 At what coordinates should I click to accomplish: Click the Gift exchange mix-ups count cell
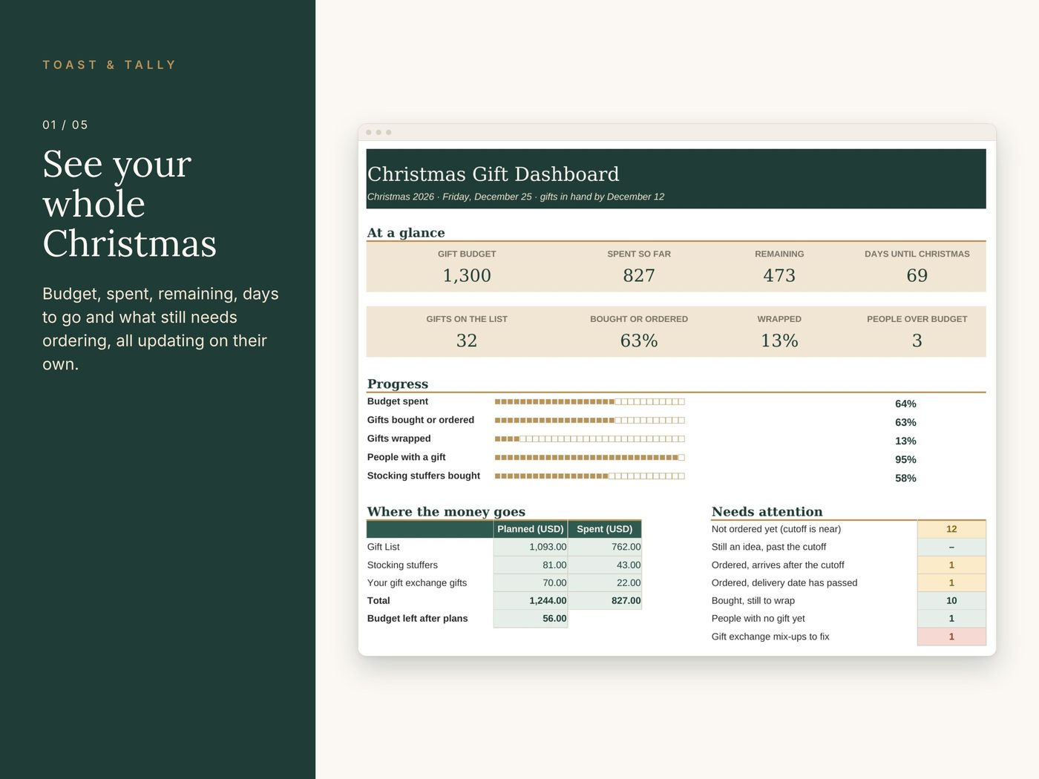(951, 637)
